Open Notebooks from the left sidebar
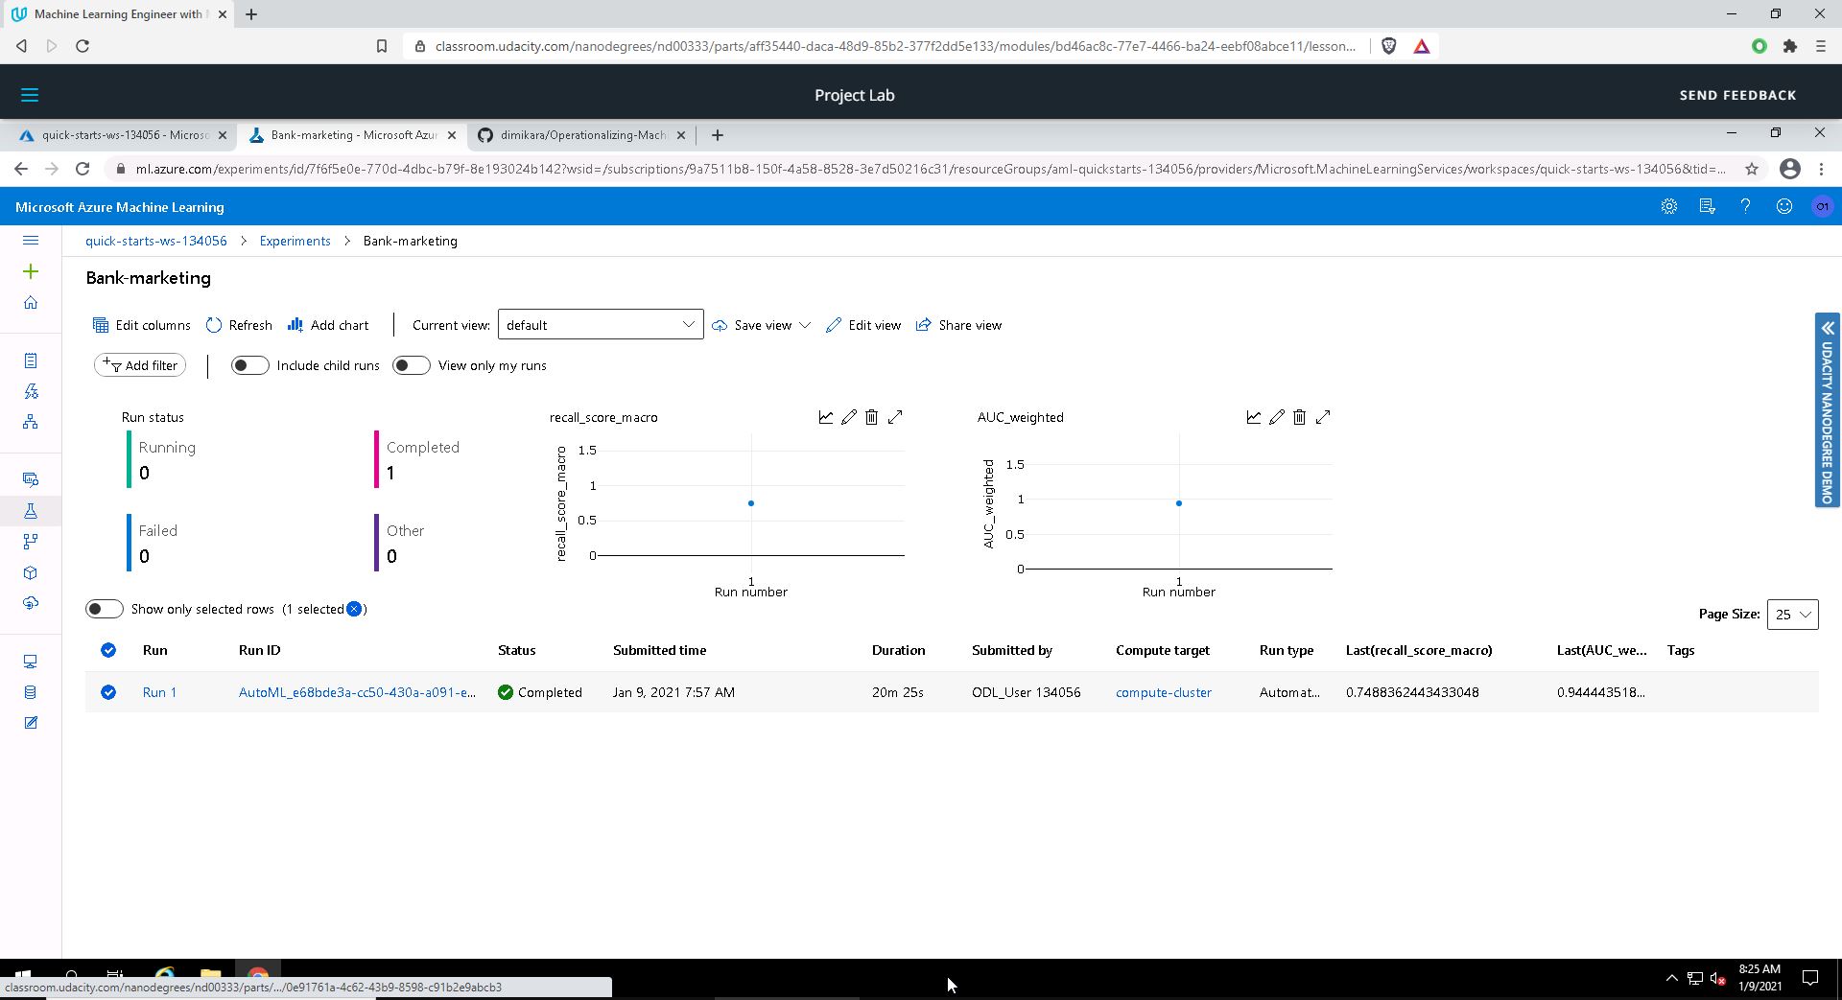This screenshot has height=1000, width=1842. coord(31,360)
